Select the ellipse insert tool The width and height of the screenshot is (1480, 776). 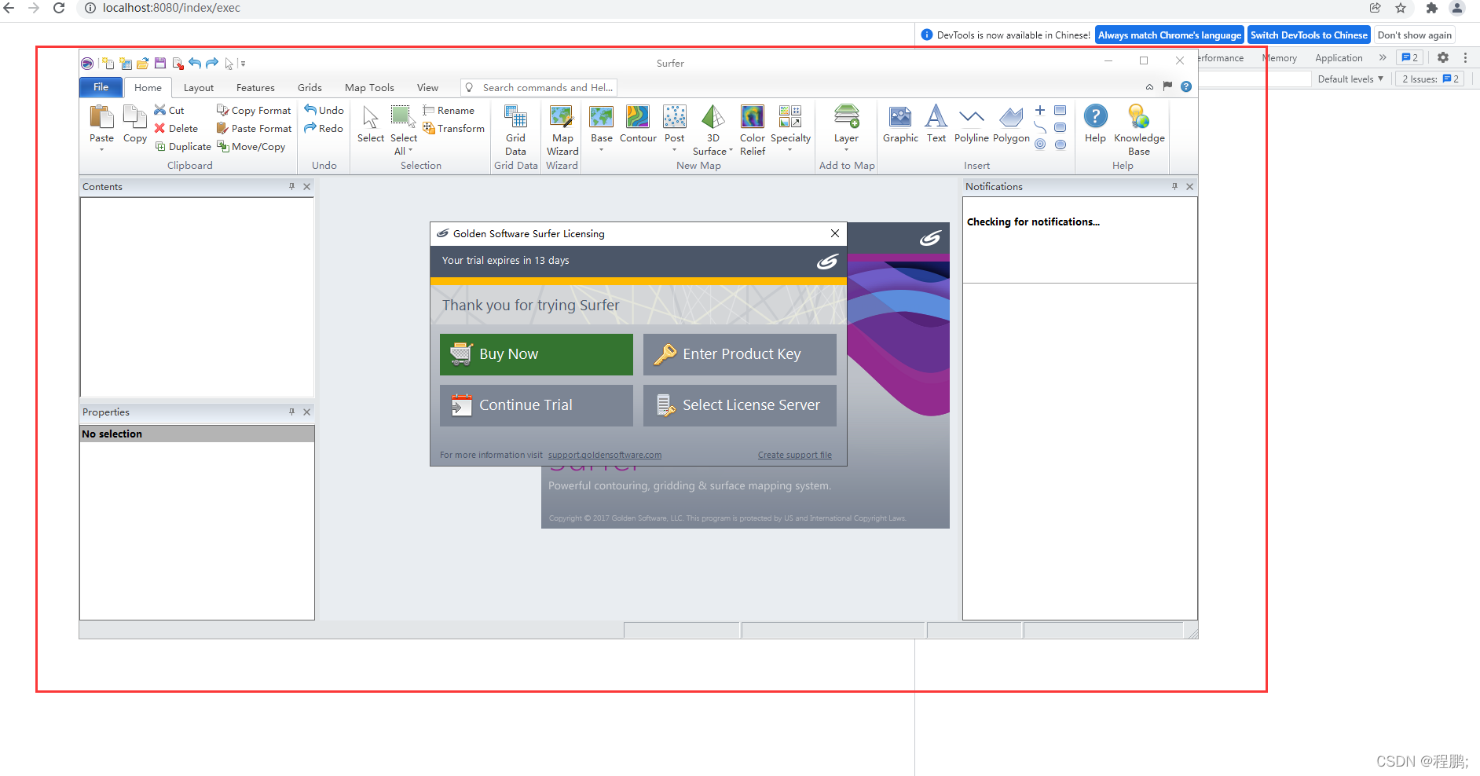[1061, 145]
